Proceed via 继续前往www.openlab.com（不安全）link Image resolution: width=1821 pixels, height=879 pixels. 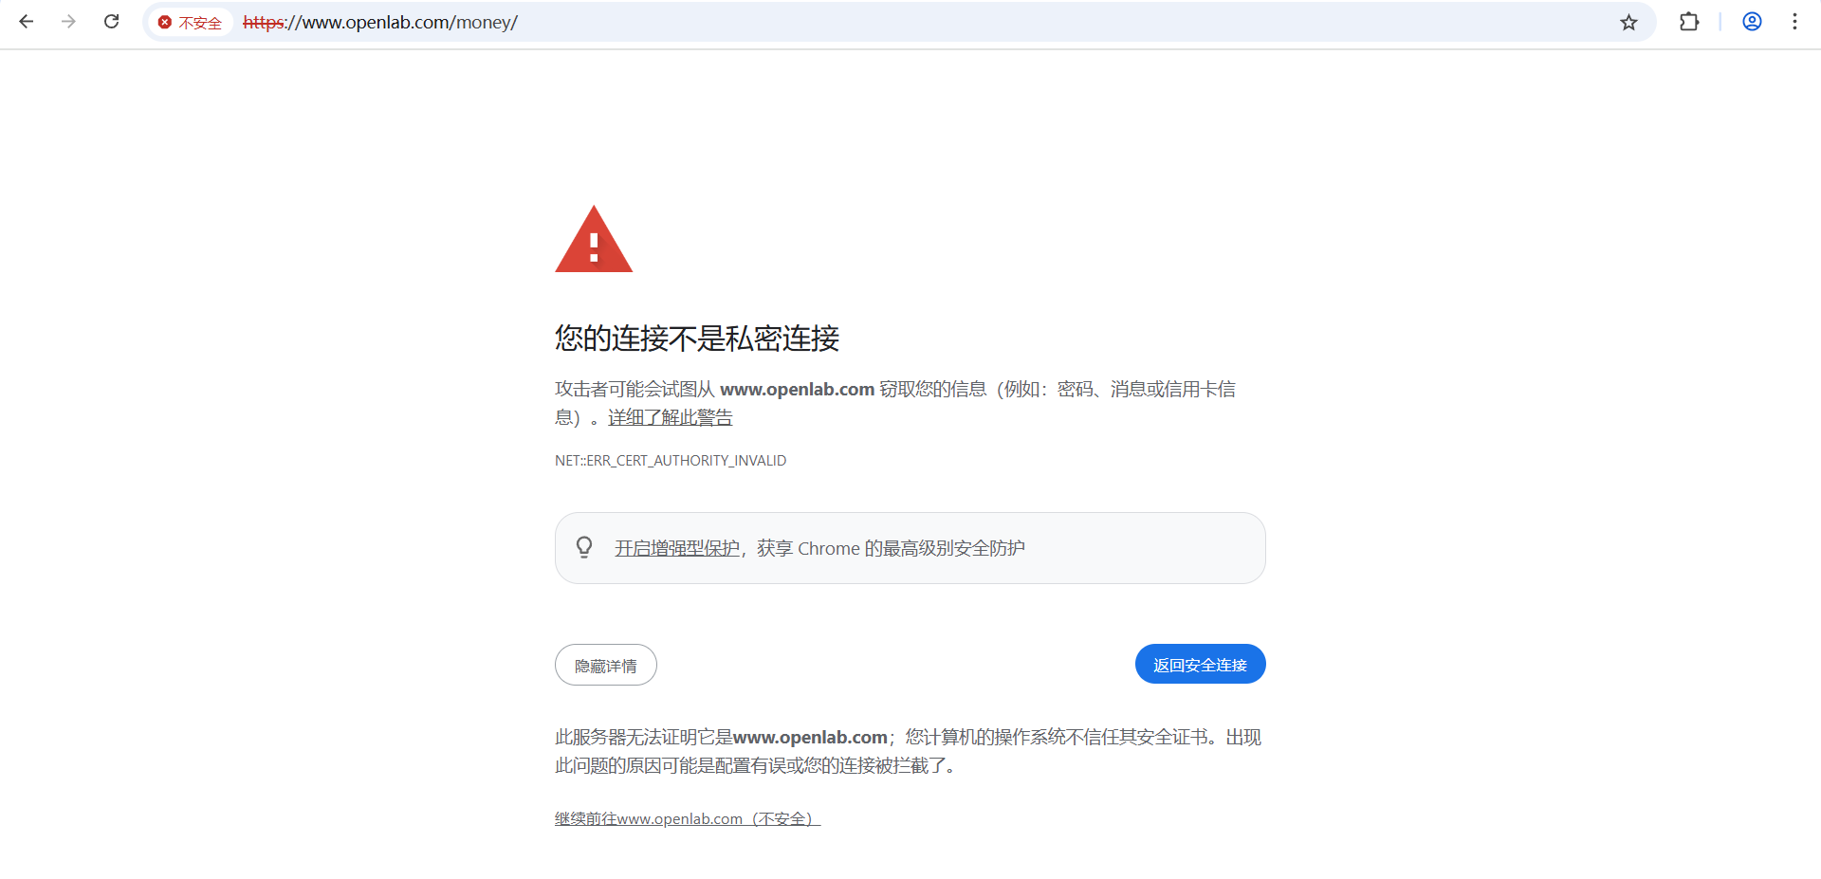(688, 819)
